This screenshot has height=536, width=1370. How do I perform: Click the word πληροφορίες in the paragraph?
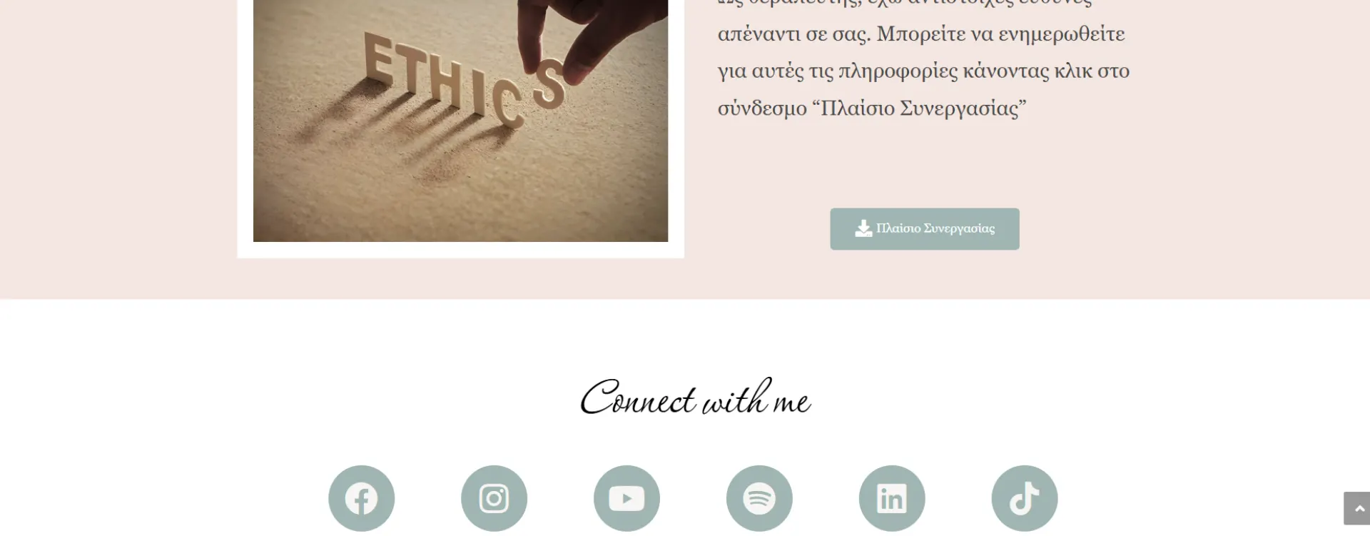click(898, 71)
